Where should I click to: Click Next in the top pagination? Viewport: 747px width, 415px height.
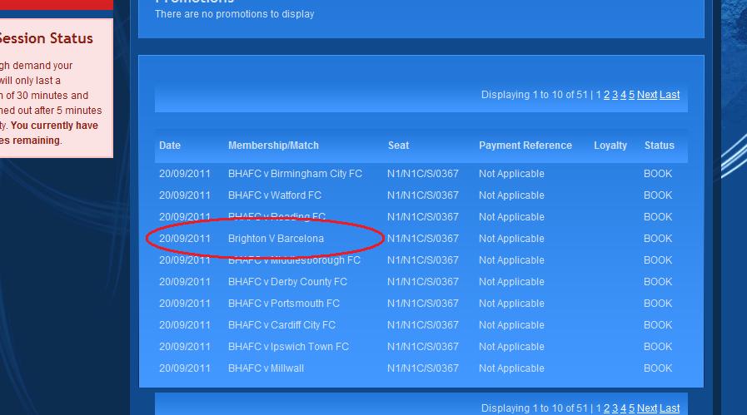coord(647,95)
